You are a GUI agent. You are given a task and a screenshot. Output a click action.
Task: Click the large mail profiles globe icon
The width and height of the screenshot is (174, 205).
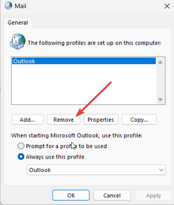point(18,41)
